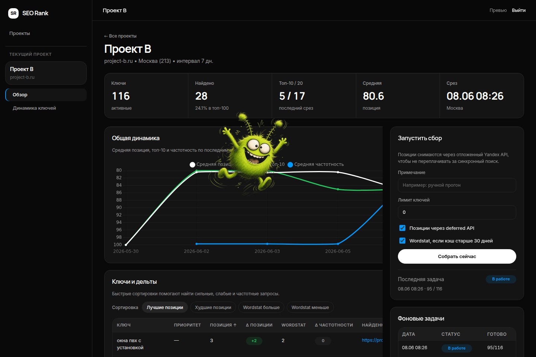
Task: Sort by Wordstat меньше
Action: click(310, 308)
